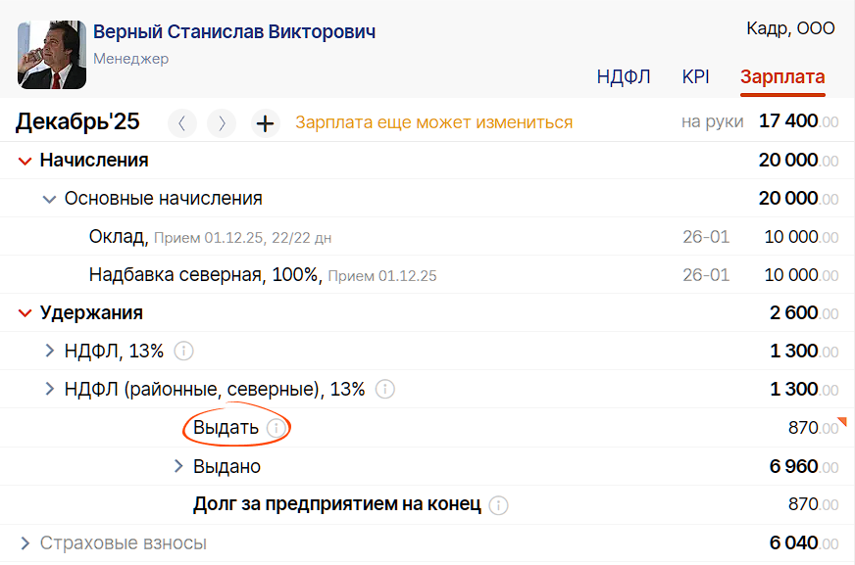Open info icon beside НДФЛ (районные, северные)
Image resolution: width=855 pixels, height=565 pixels.
385,389
